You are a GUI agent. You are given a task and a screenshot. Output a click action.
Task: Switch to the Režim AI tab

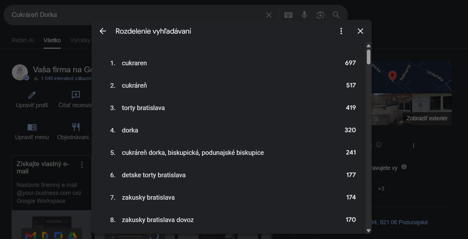(x=23, y=40)
